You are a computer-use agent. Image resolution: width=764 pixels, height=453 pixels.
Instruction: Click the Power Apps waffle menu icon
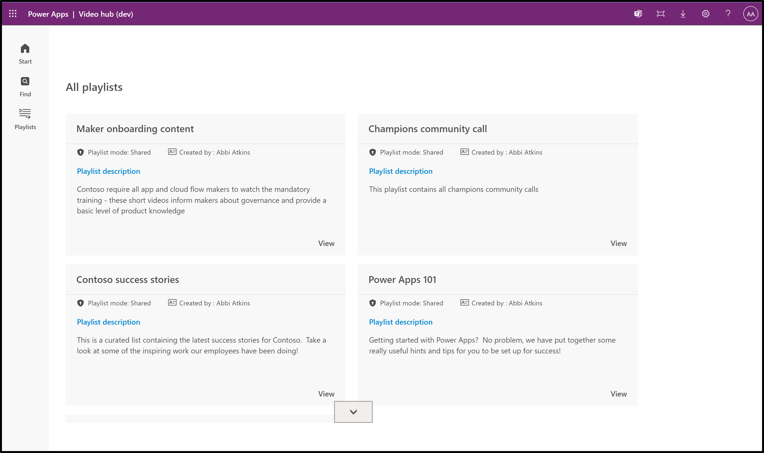coord(13,13)
